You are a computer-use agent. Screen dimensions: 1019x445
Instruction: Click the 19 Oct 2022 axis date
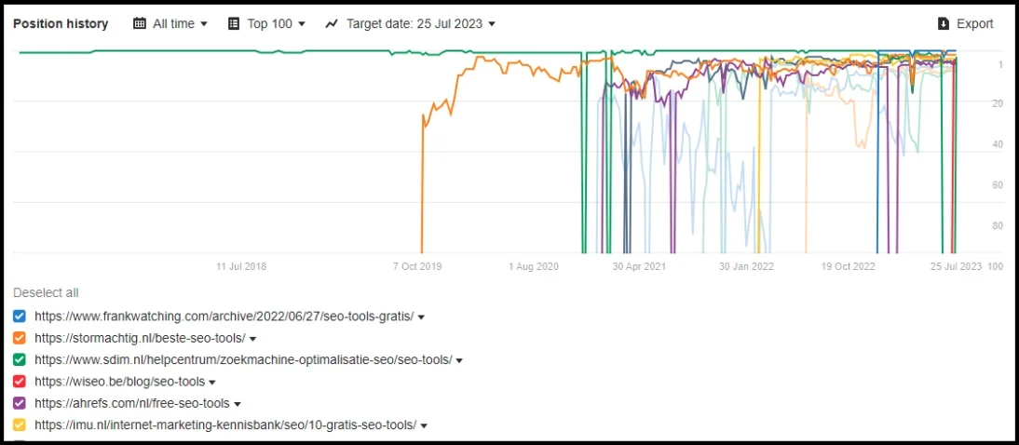(x=849, y=266)
